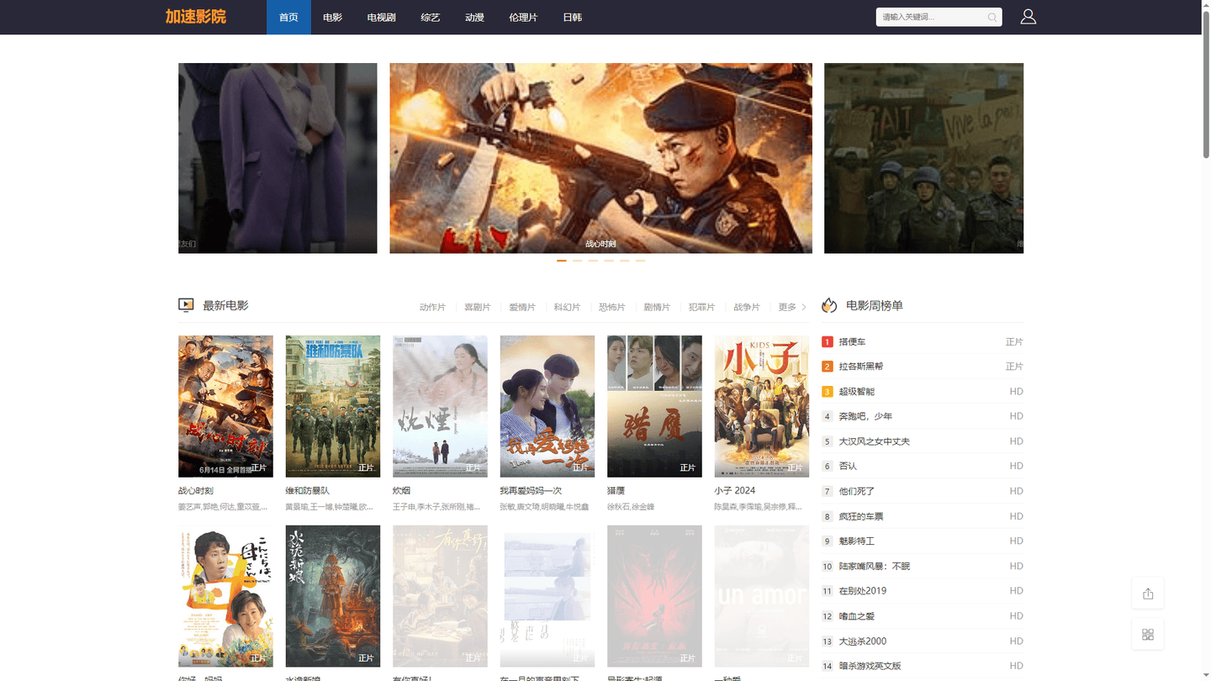Open the 动漫 nav tab

point(474,17)
